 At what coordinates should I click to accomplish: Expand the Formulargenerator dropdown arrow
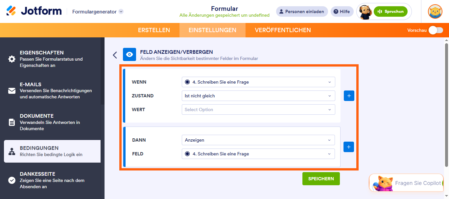click(x=121, y=11)
